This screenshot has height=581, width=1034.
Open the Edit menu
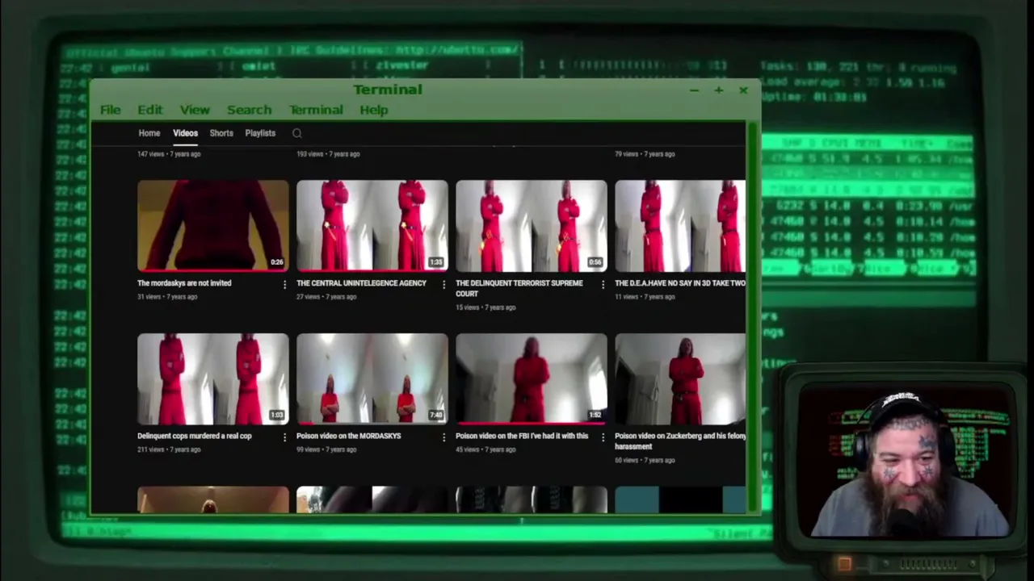click(149, 110)
